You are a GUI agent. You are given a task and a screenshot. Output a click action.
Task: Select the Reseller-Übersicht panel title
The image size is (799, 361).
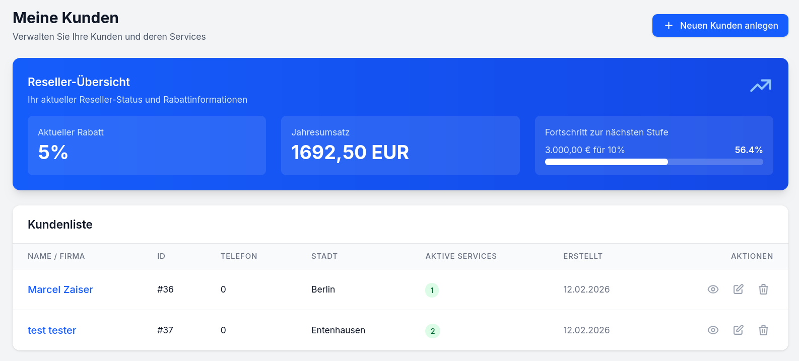pos(79,82)
